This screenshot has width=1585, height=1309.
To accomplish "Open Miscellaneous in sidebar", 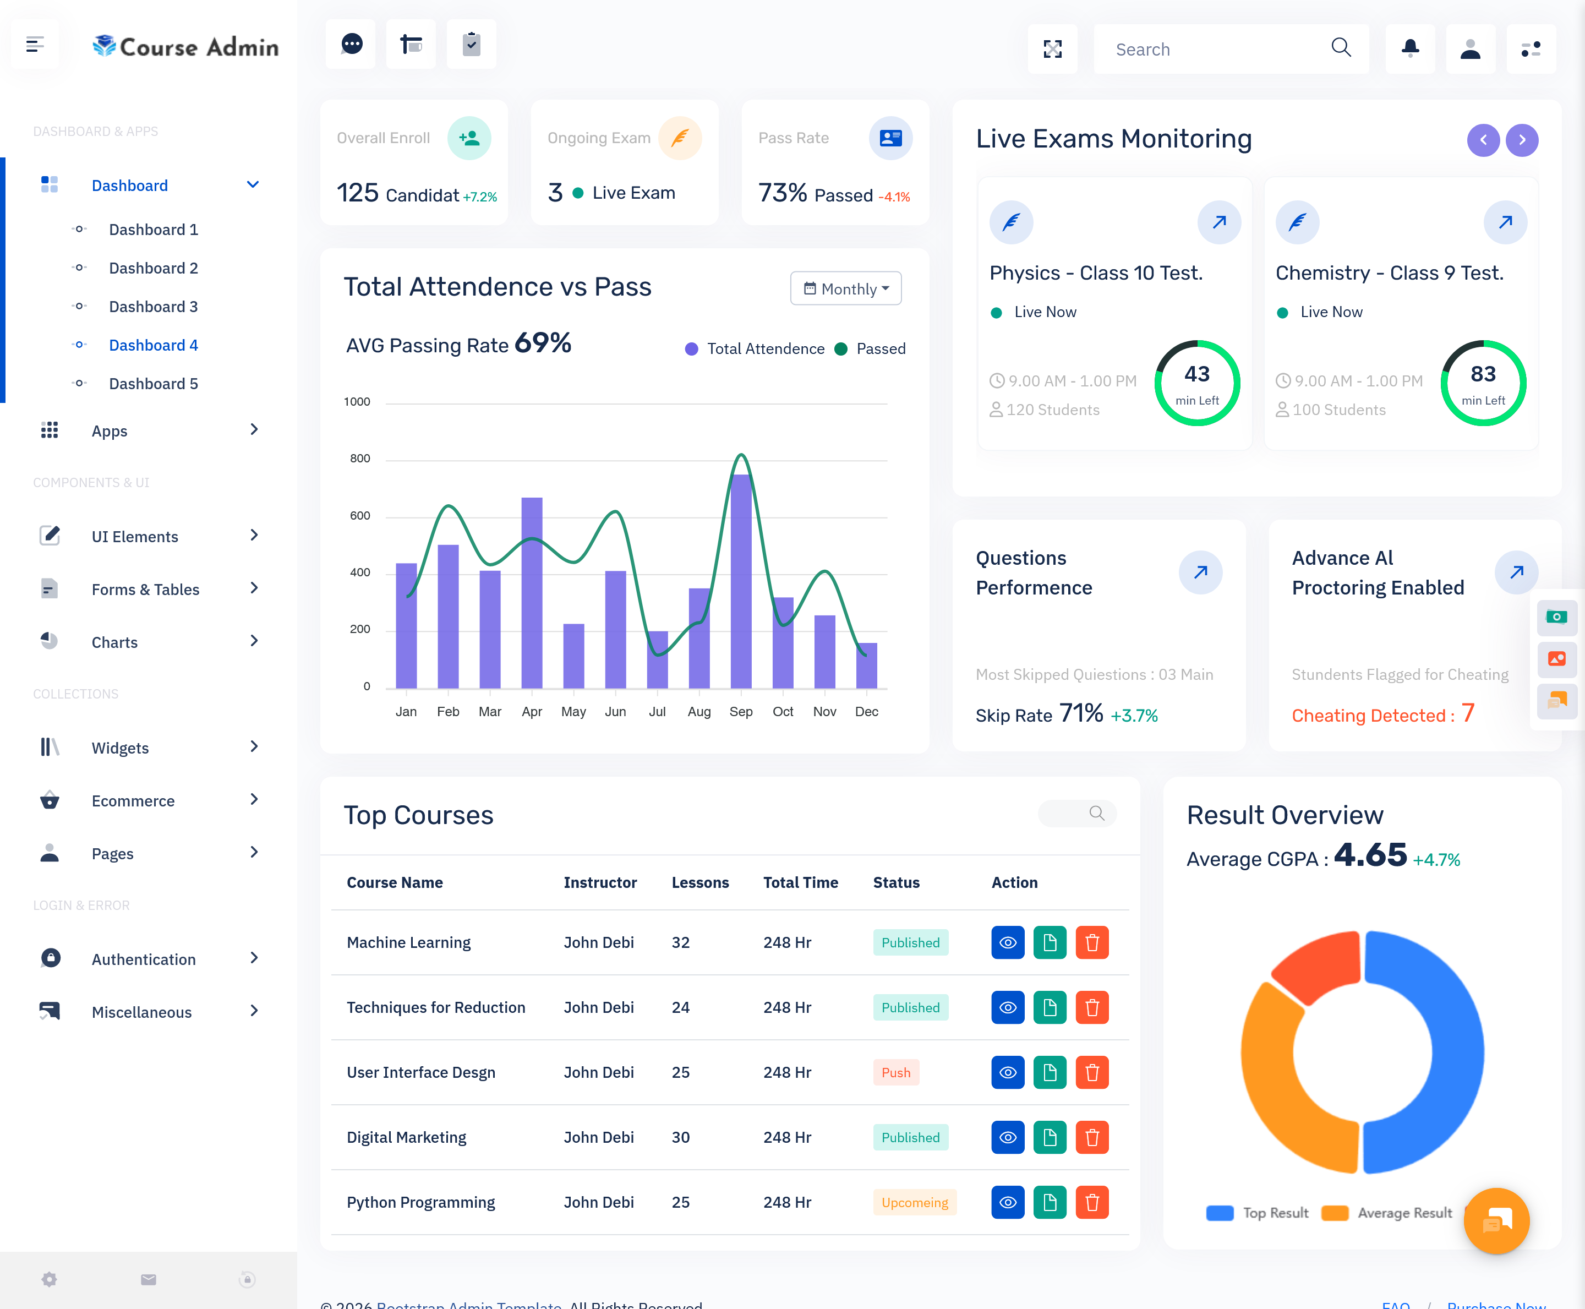I will point(149,1011).
